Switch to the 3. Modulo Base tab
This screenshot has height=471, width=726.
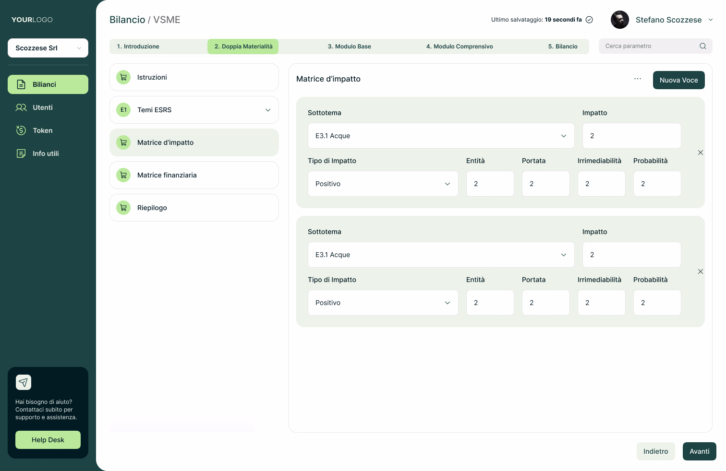pyautogui.click(x=349, y=47)
